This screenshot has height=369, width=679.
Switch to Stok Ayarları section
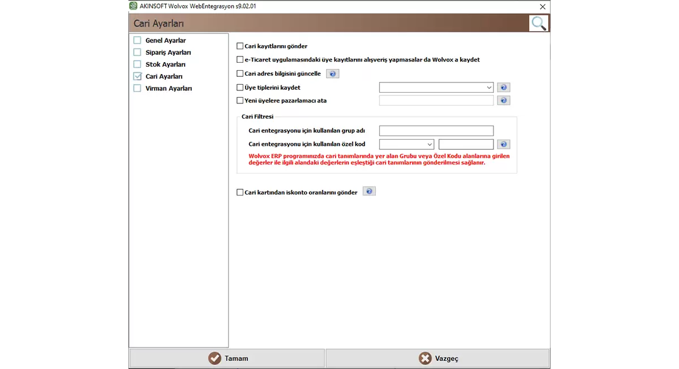click(165, 64)
